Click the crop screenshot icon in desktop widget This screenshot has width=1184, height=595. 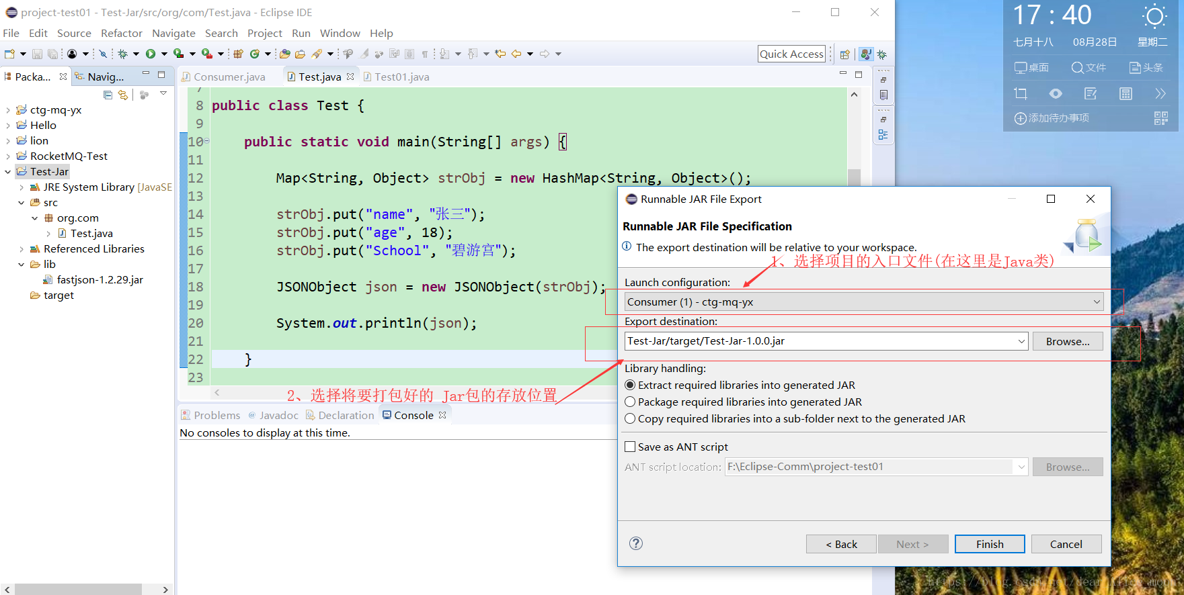pos(1021,94)
